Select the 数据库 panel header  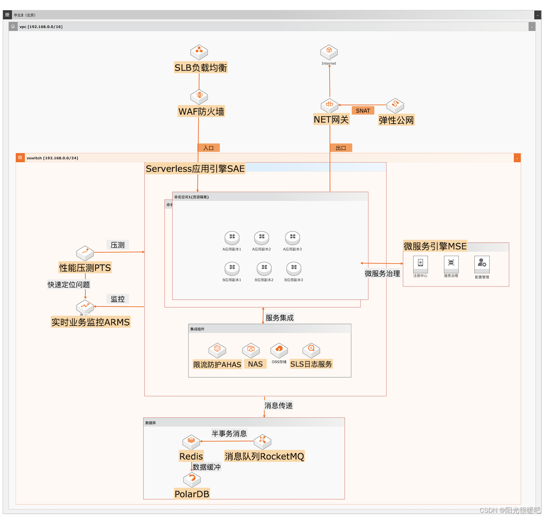point(244,422)
